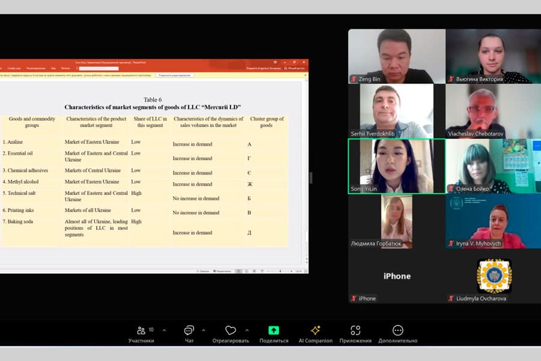Open the Справка tab in PowerPoint
Viewport: 541px width, 361px height.
tap(65, 69)
